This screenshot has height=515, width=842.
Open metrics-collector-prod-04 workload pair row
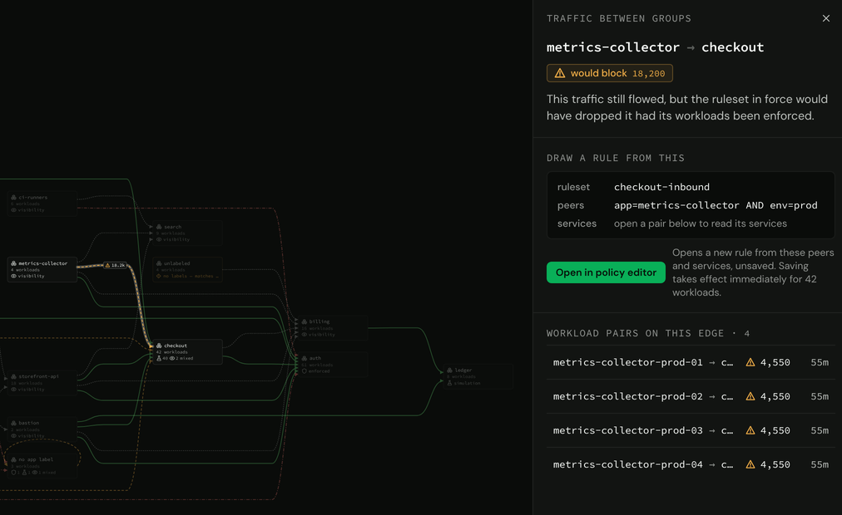(691, 464)
